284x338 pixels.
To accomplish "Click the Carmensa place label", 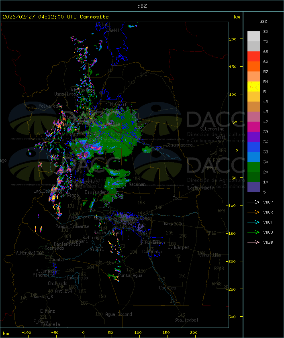I will point(152,252).
